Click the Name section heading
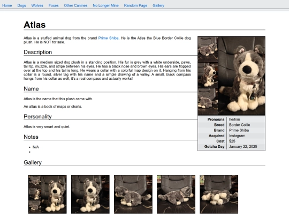 pyautogui.click(x=31, y=88)
